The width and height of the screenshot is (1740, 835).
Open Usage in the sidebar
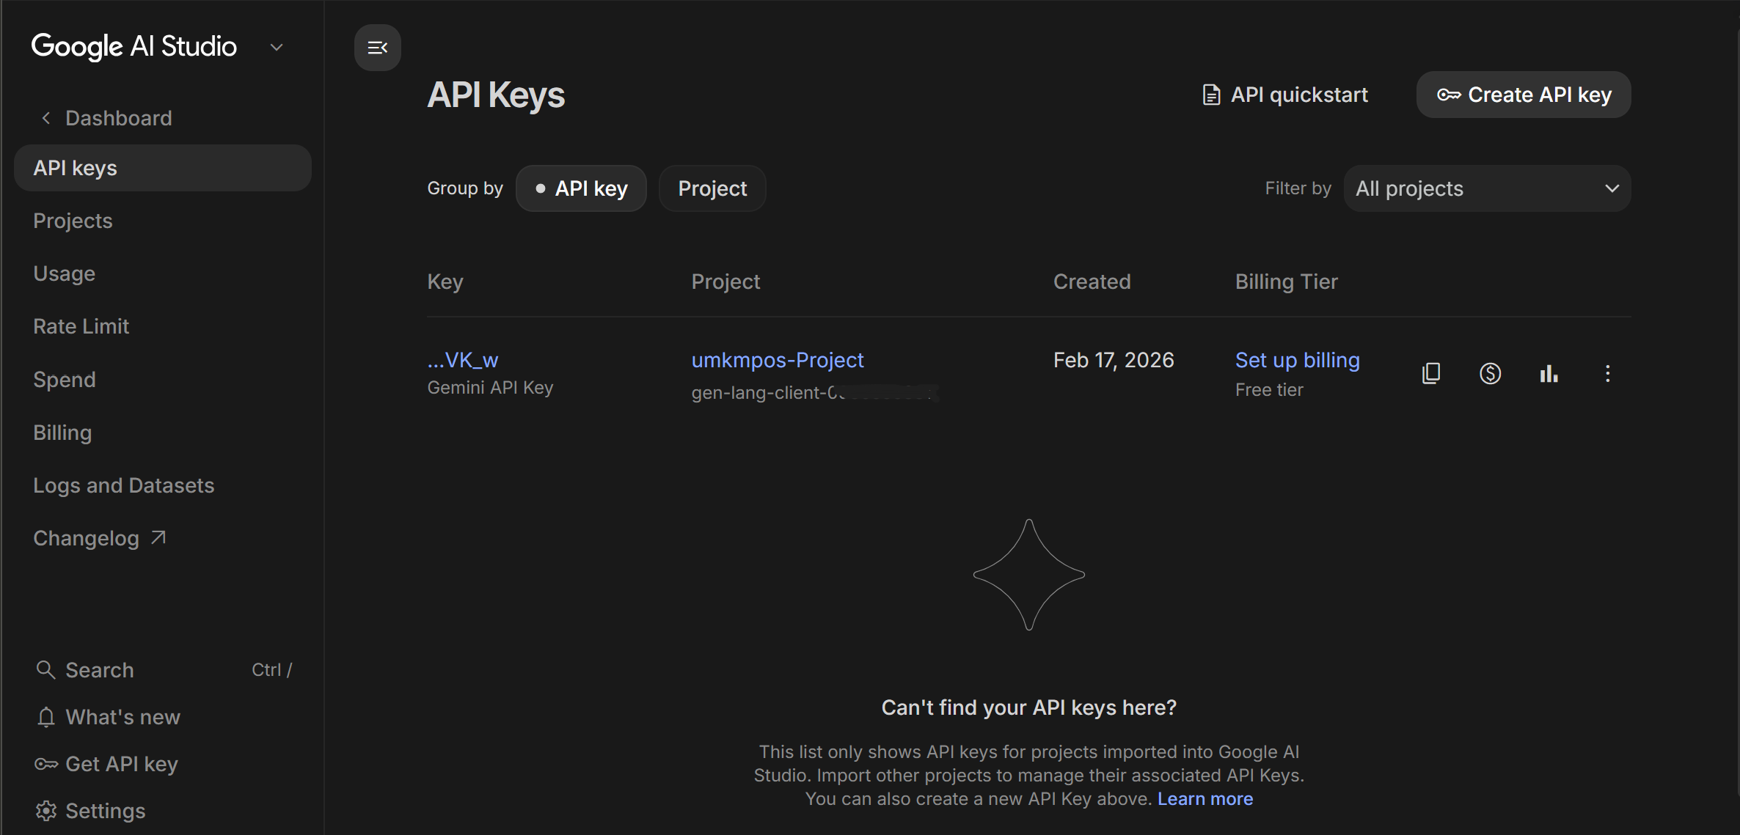point(64,273)
